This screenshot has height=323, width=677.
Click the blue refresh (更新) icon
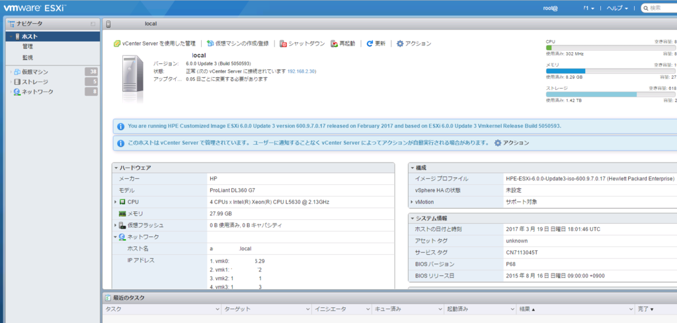370,44
